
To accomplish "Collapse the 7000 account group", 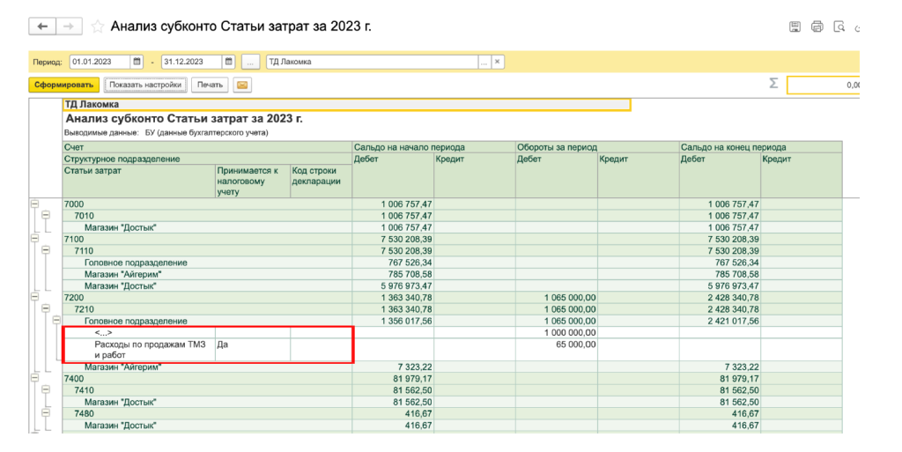I will pos(36,204).
